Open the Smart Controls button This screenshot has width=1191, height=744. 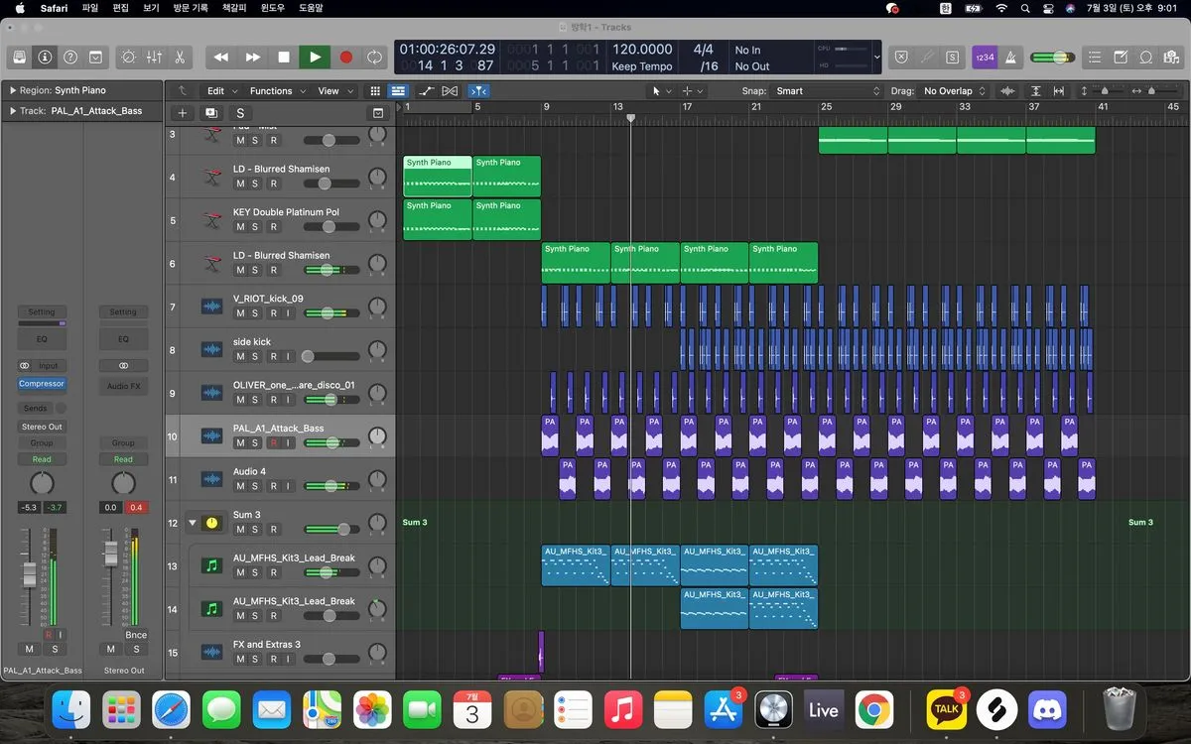point(128,58)
